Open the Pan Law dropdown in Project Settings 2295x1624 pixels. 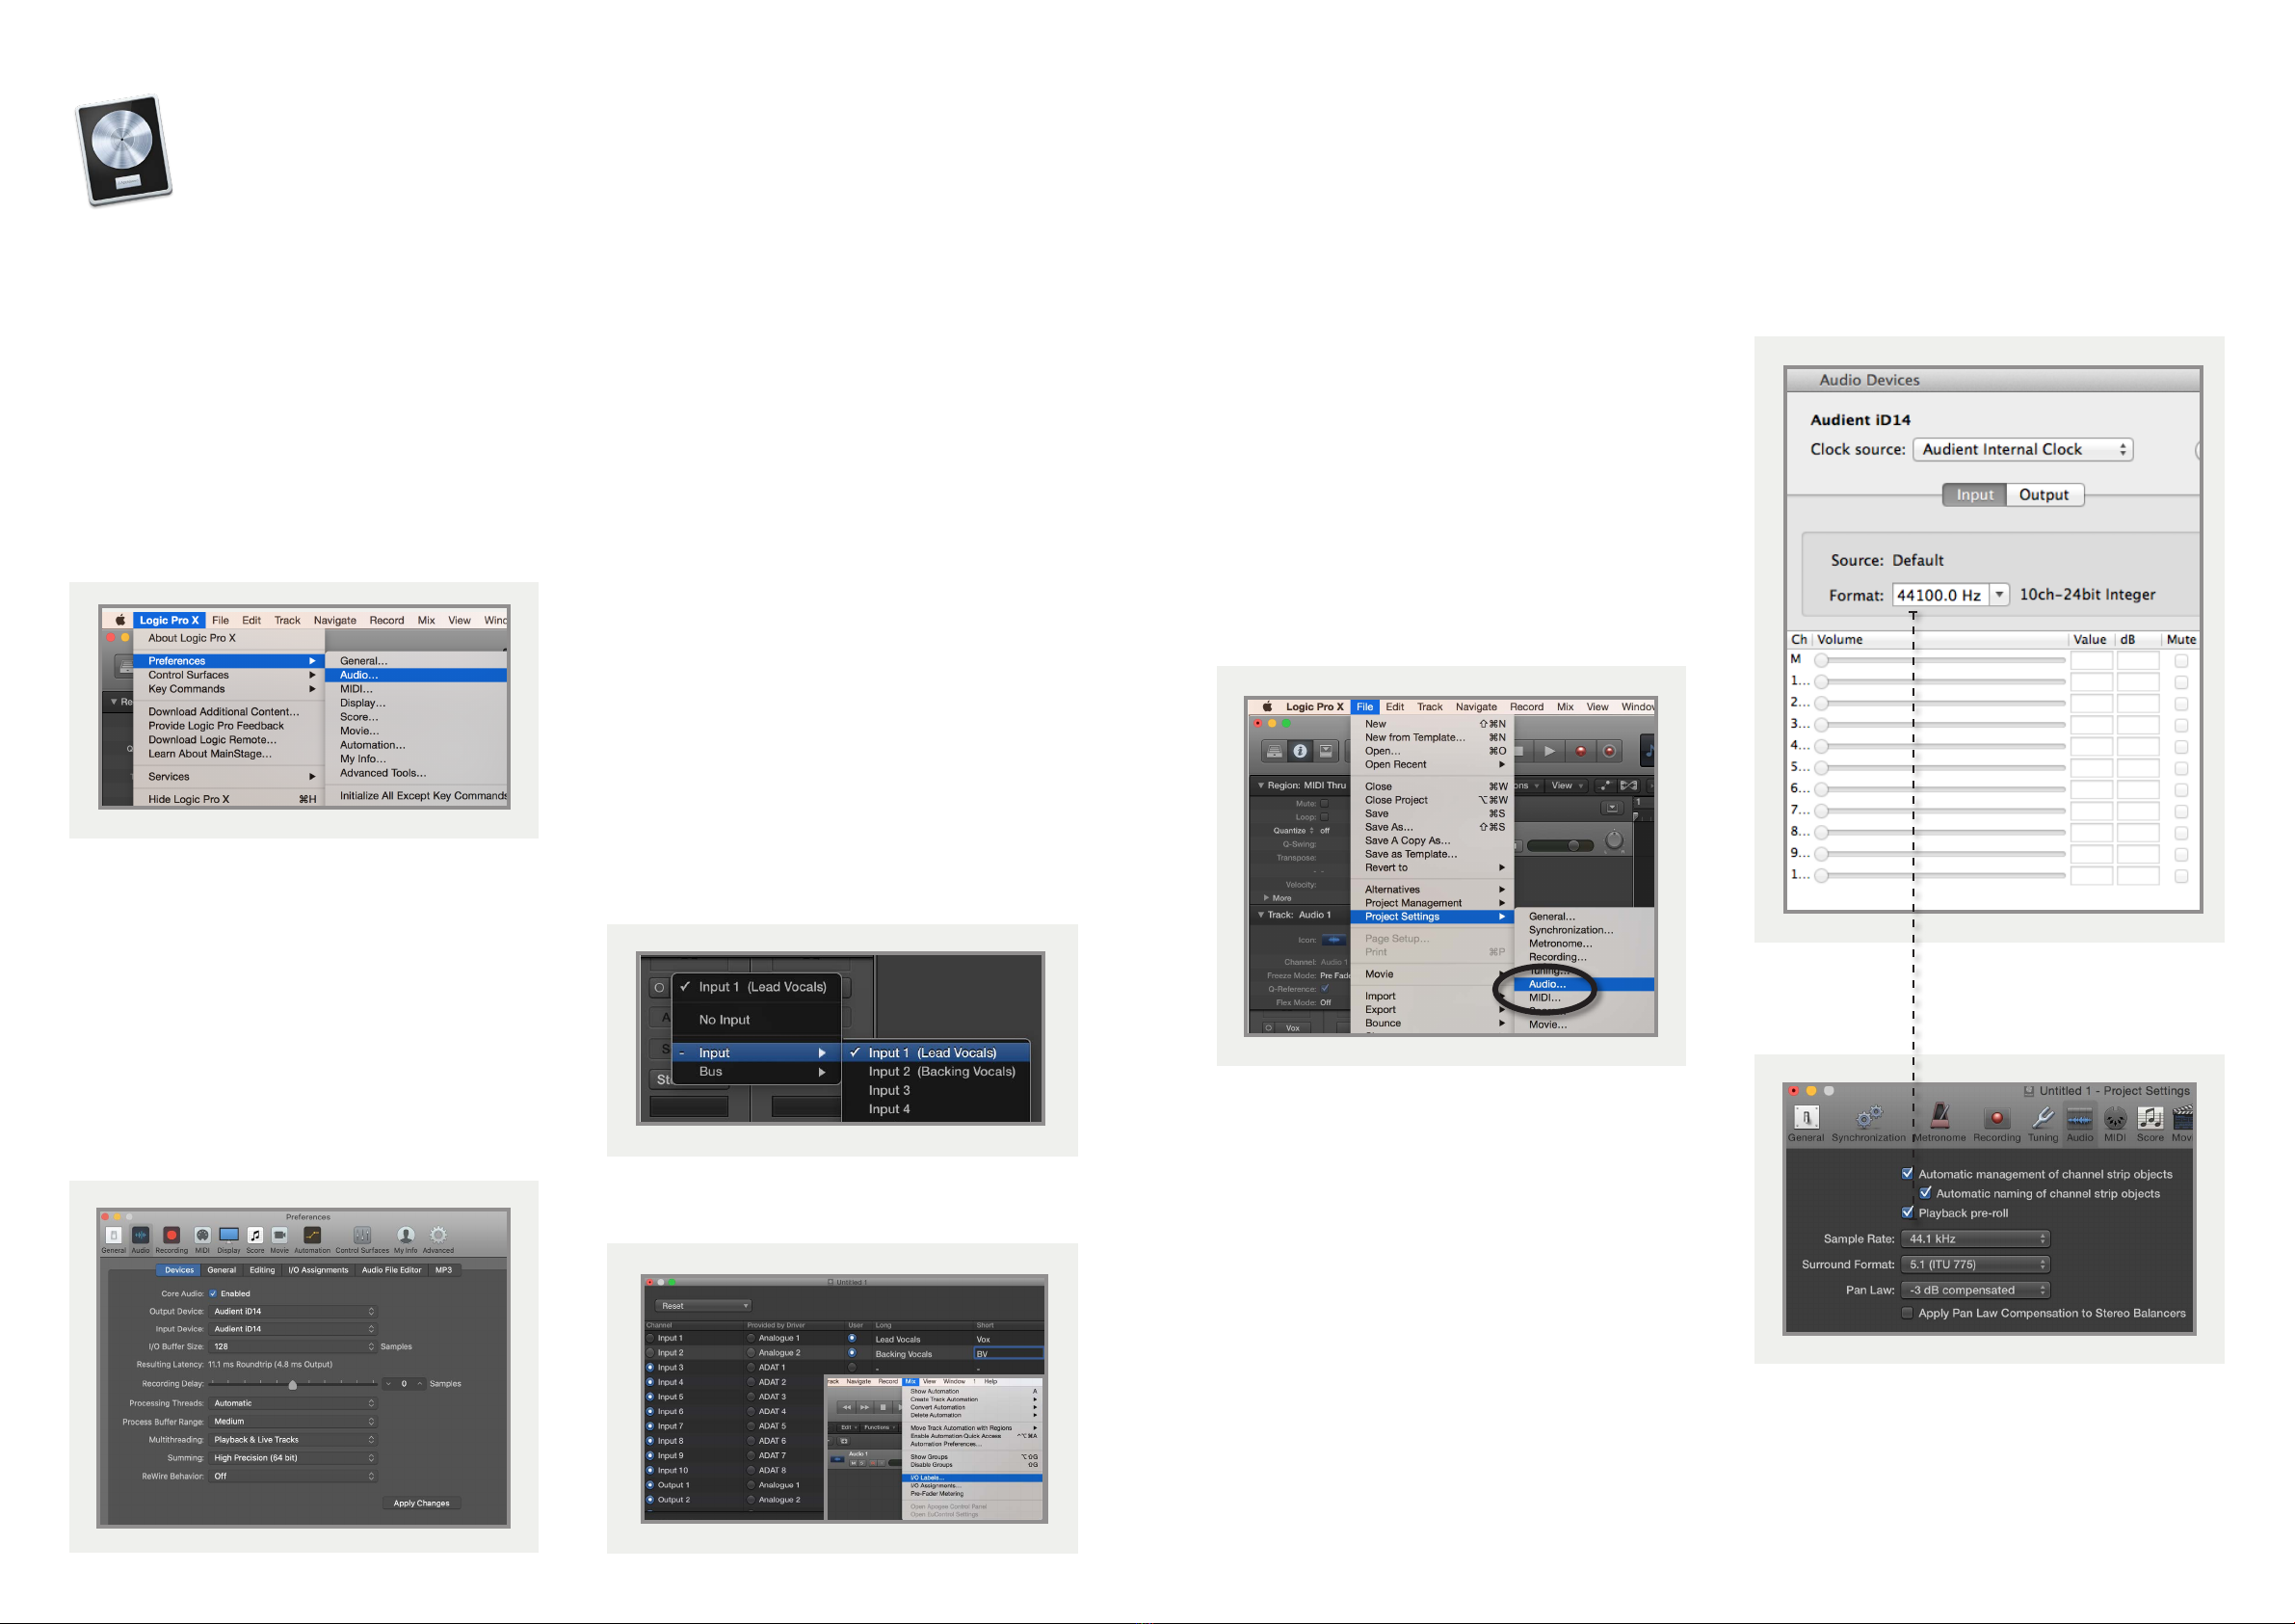(1975, 1290)
